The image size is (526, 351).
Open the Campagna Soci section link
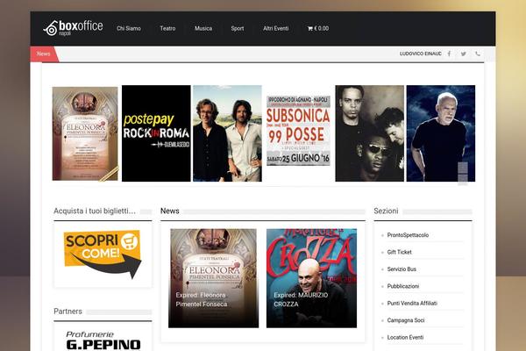click(406, 320)
